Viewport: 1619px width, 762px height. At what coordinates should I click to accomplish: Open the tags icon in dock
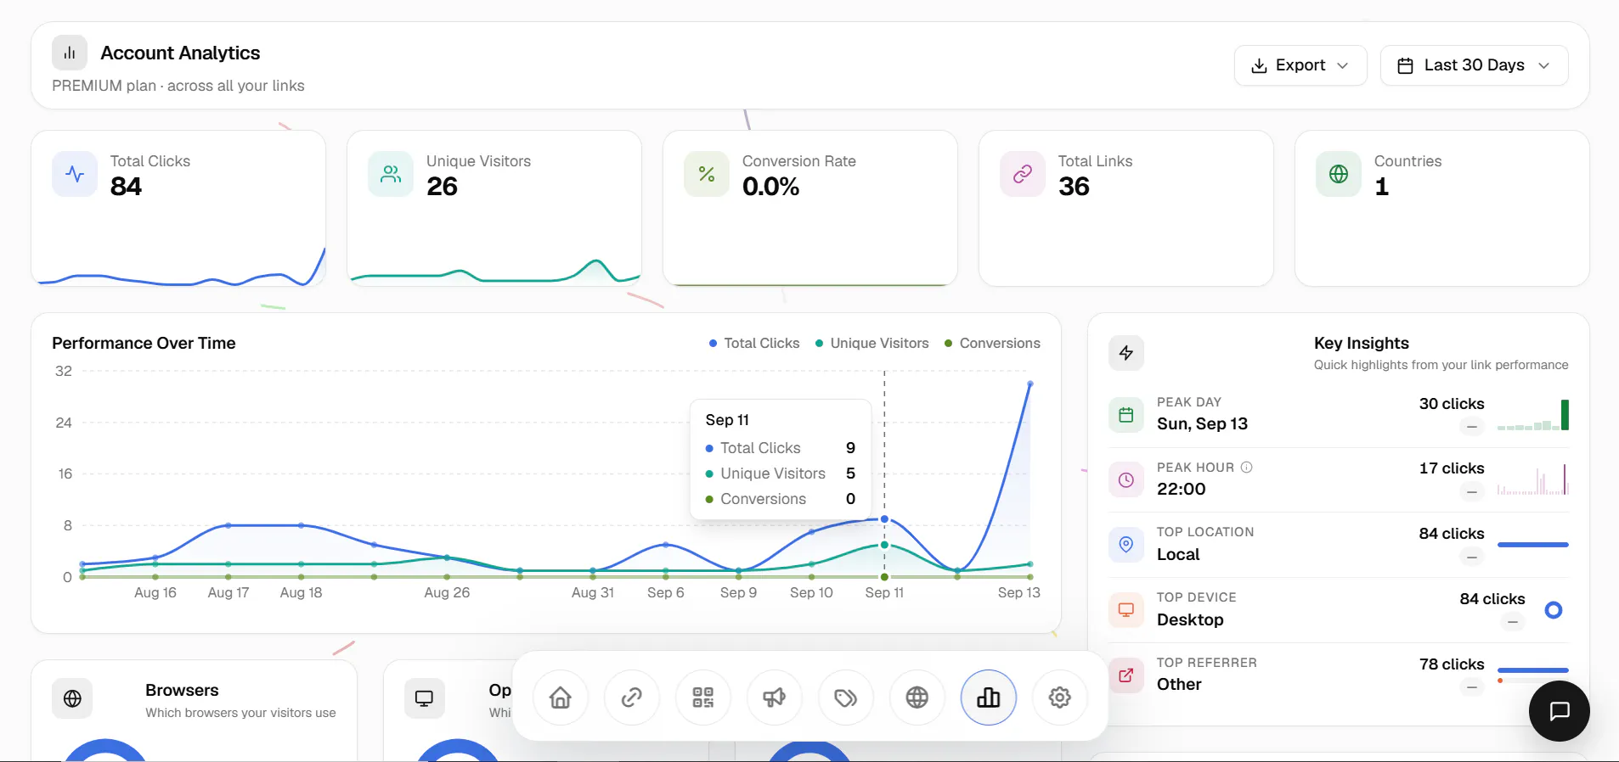pyautogui.click(x=846, y=698)
